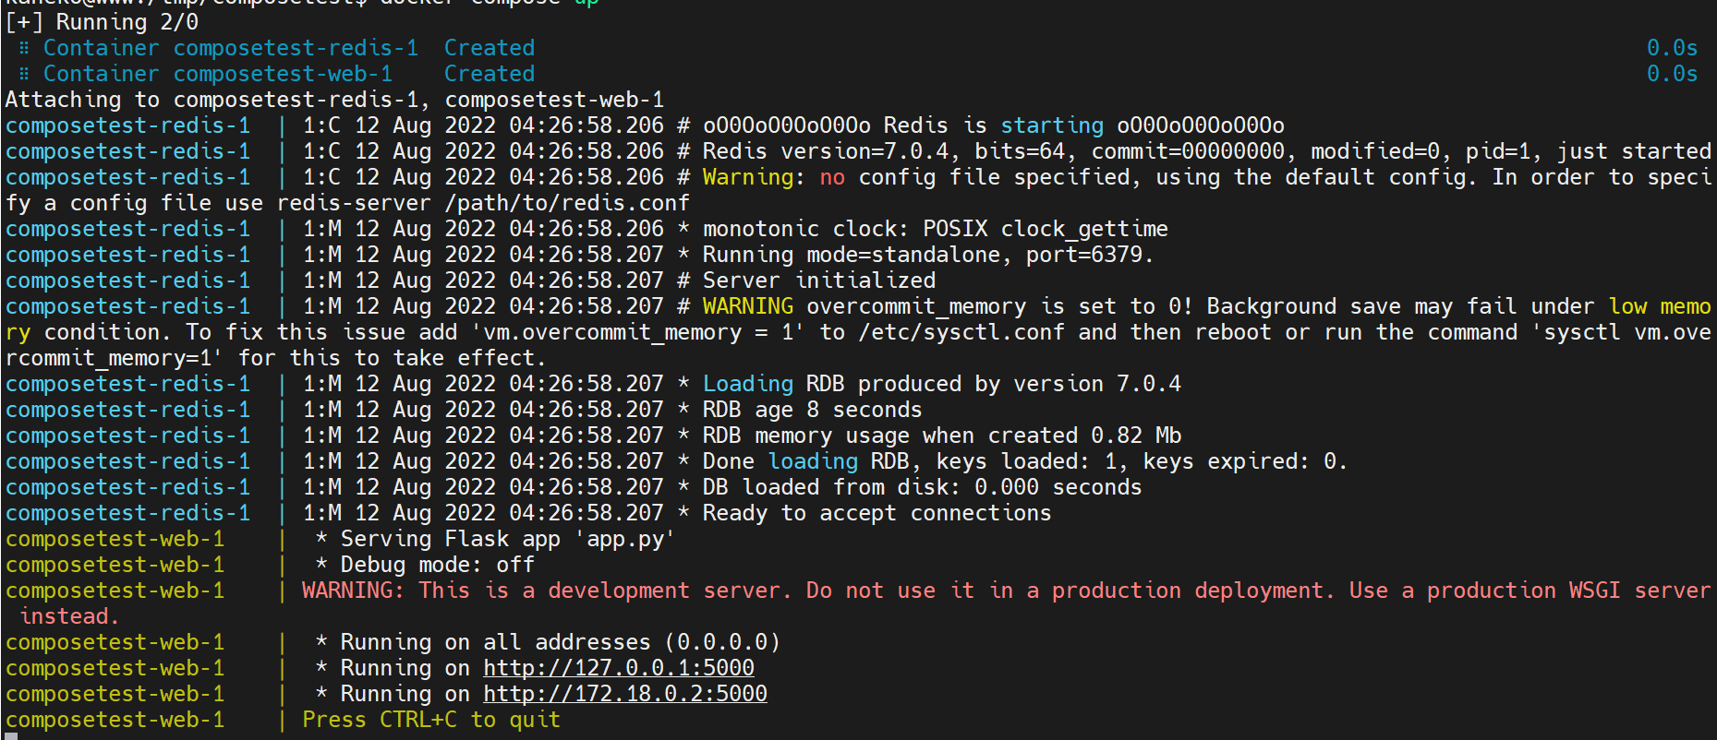Click 'Running on all addresses (0.0.0.0)' line
1717x740 pixels.
click(548, 641)
